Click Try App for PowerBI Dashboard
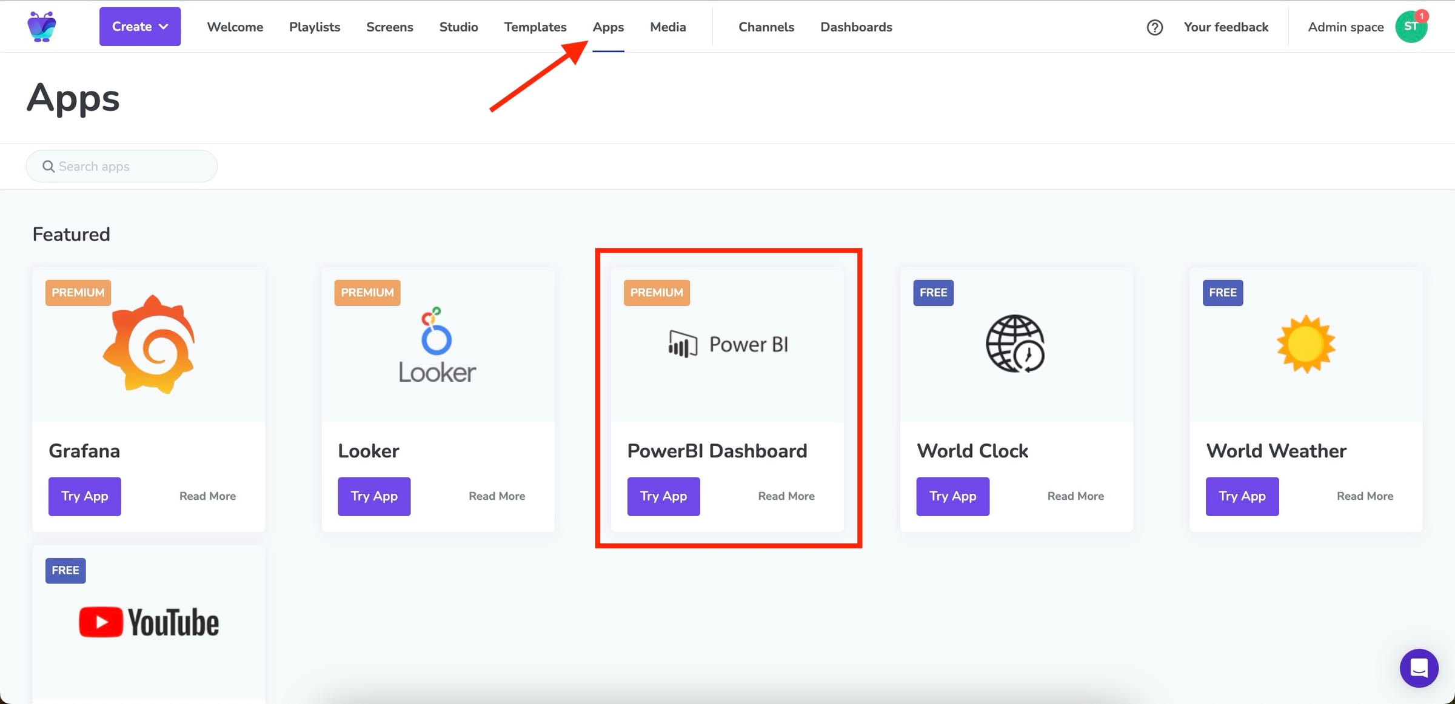Image resolution: width=1455 pixels, height=704 pixels. click(663, 496)
